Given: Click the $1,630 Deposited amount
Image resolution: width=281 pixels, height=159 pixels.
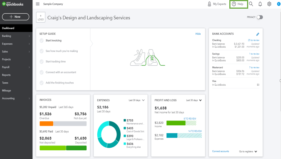Looking at the screenshot, I should 81,138.
